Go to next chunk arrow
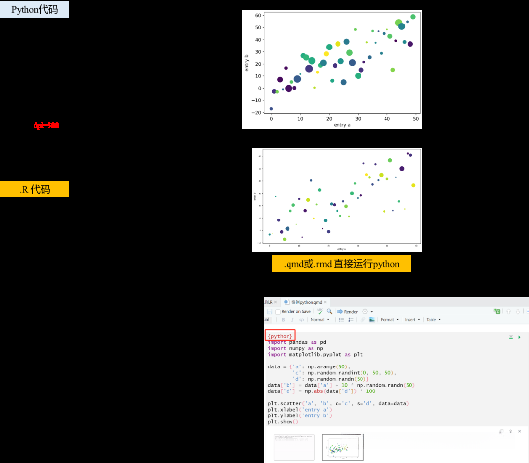The width and height of the screenshot is (529, 463). tap(518, 311)
